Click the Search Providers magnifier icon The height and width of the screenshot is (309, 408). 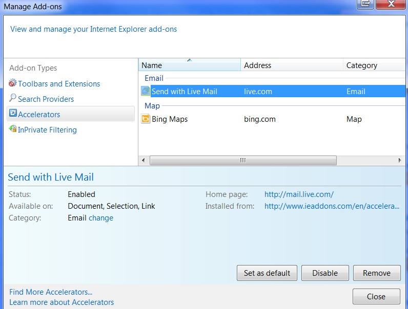point(12,98)
